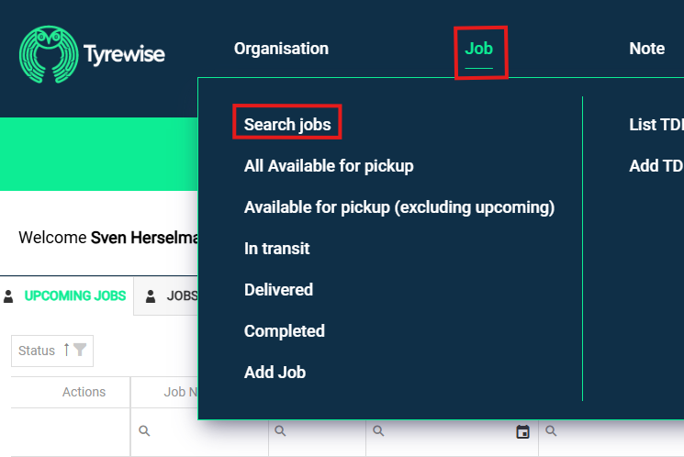684x457 pixels.
Task: Click the search icon under Job No column
Action: [144, 431]
